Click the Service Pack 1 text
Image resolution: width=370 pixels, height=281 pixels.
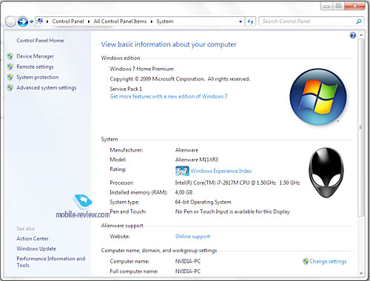(x=126, y=89)
